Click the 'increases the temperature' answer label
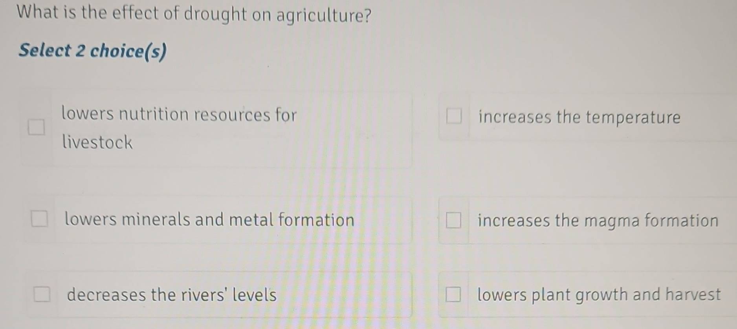This screenshot has width=737, height=329. click(x=579, y=117)
